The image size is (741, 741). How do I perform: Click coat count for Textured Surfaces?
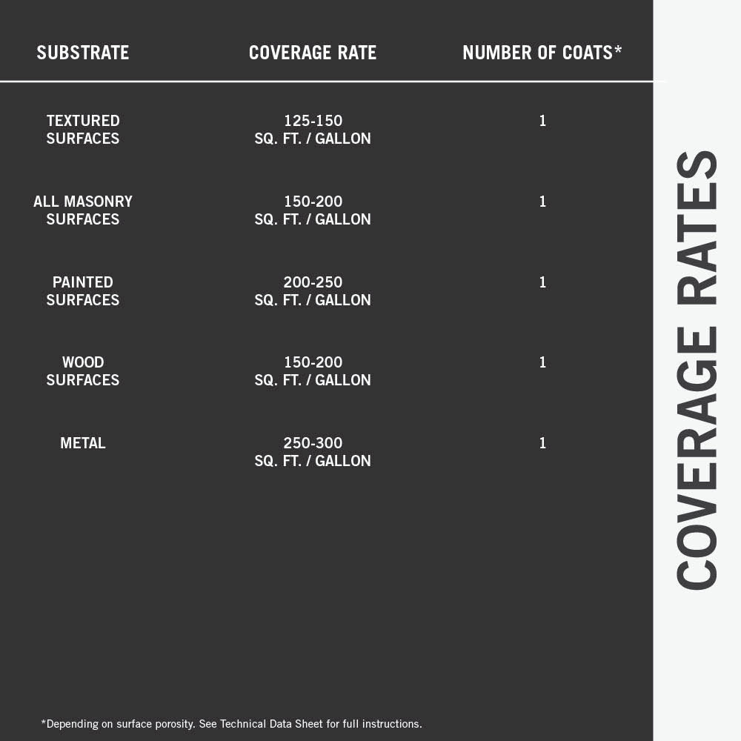pos(542,121)
